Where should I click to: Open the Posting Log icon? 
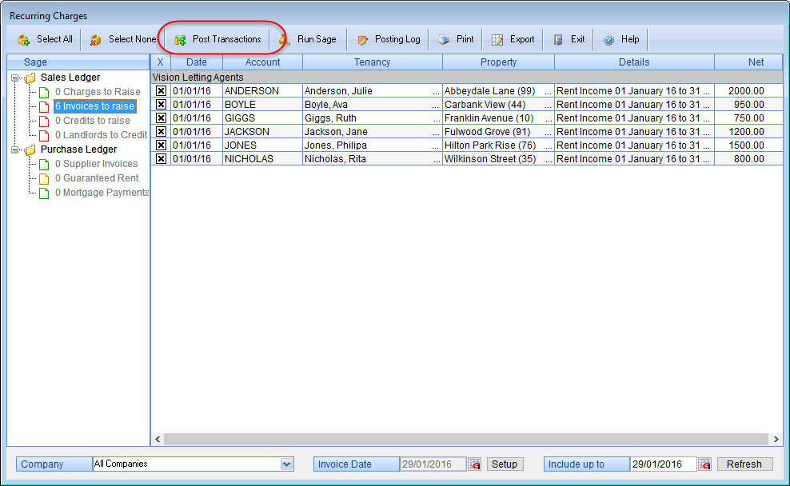(x=362, y=40)
